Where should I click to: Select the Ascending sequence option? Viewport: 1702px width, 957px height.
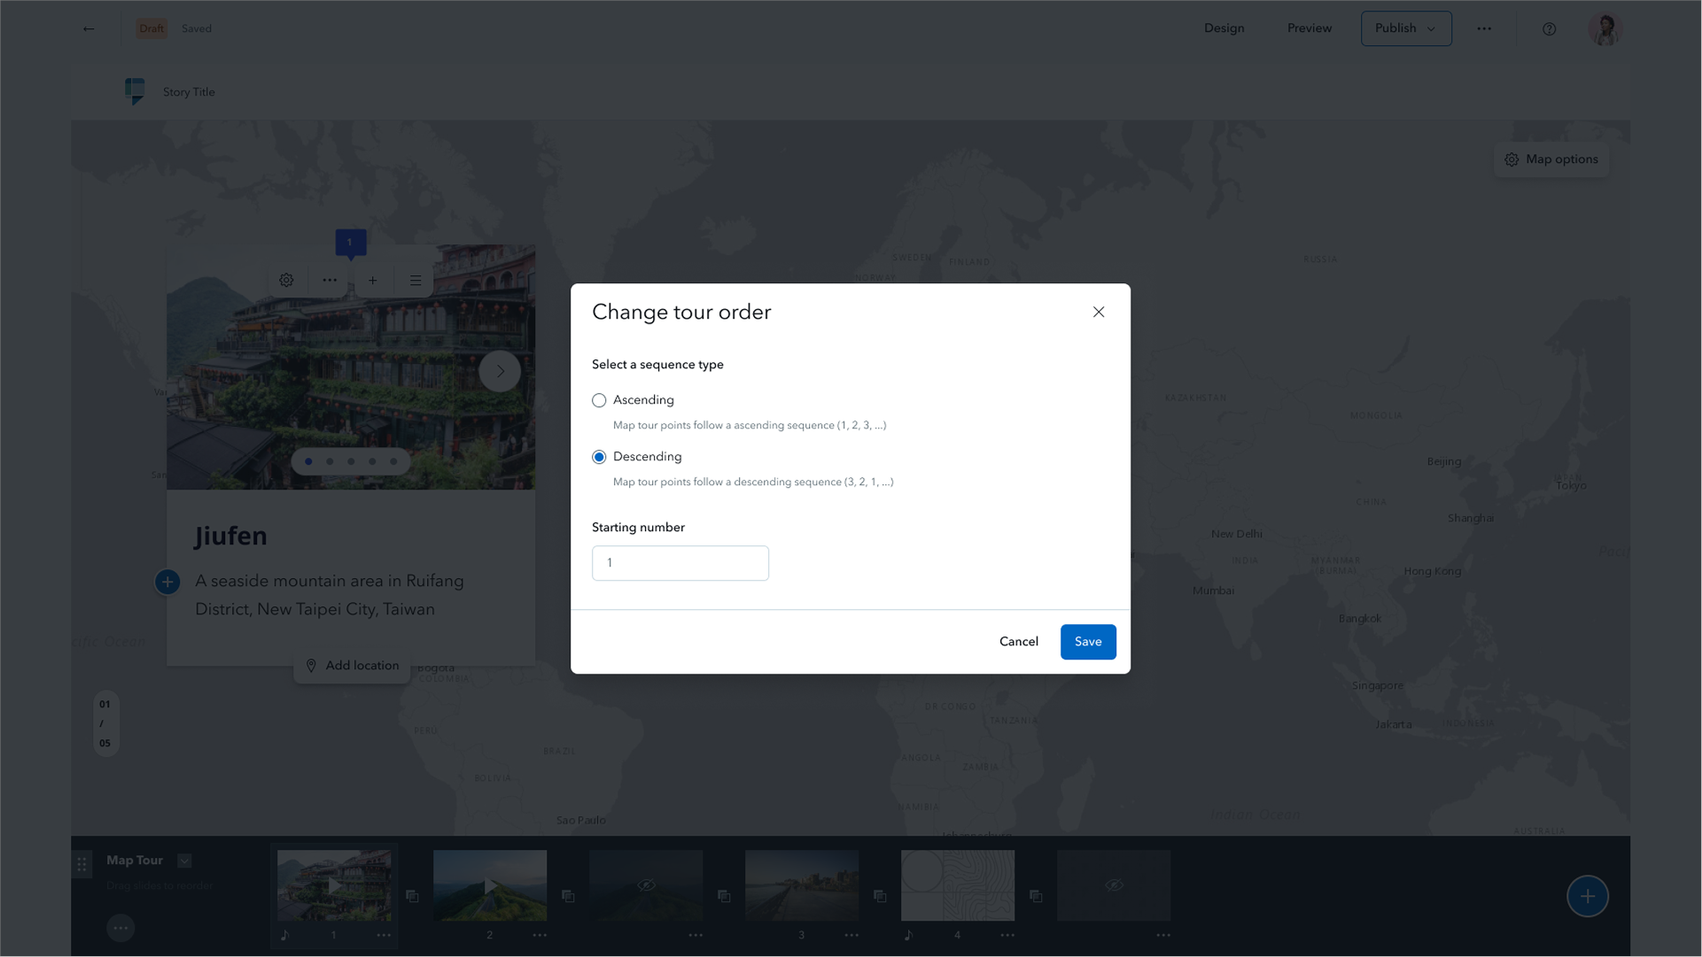600,400
